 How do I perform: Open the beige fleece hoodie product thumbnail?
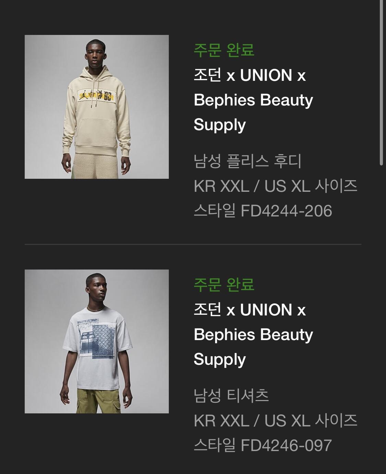coord(97,107)
